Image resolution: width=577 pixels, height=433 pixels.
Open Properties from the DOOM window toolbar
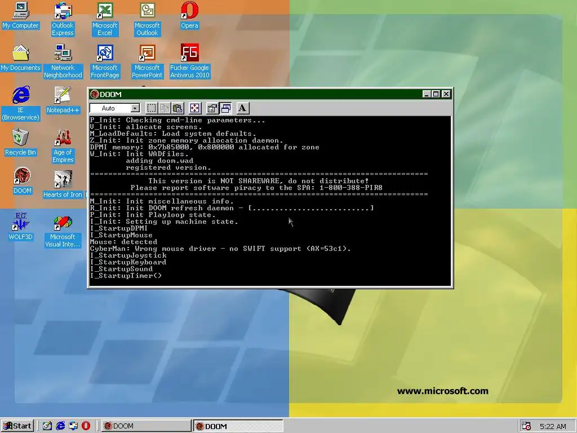point(212,108)
